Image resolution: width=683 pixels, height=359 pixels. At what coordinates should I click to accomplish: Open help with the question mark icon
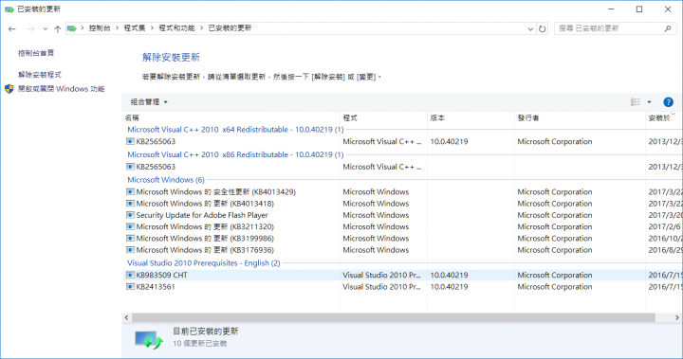point(668,102)
